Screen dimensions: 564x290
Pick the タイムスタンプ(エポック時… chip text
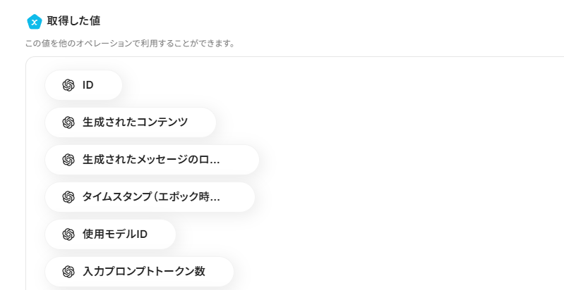click(151, 197)
